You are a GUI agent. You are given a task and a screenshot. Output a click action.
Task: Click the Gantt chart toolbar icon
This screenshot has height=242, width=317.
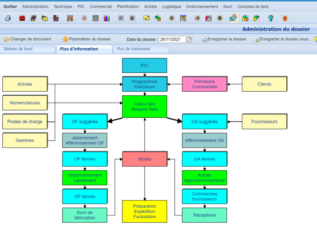(x=183, y=18)
